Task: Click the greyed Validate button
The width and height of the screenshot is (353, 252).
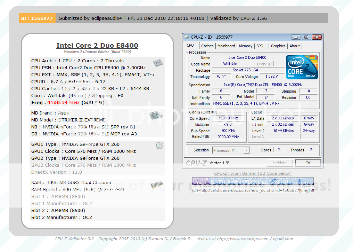Action: (280, 163)
